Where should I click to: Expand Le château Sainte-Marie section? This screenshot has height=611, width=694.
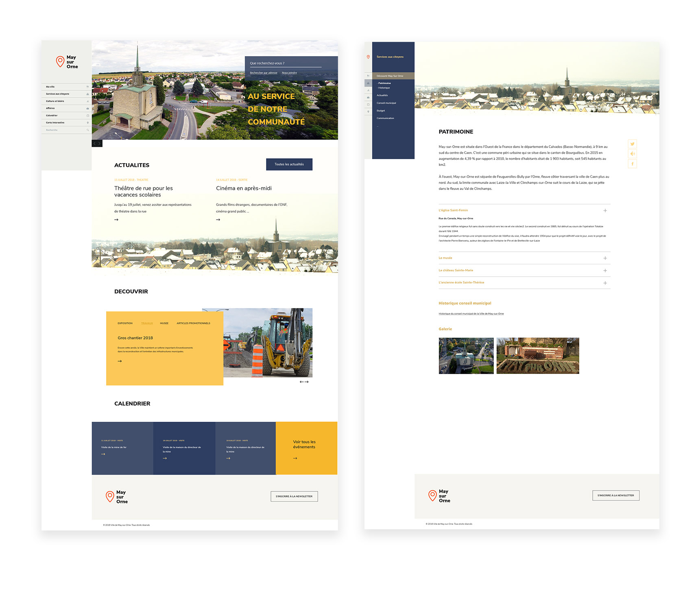605,271
